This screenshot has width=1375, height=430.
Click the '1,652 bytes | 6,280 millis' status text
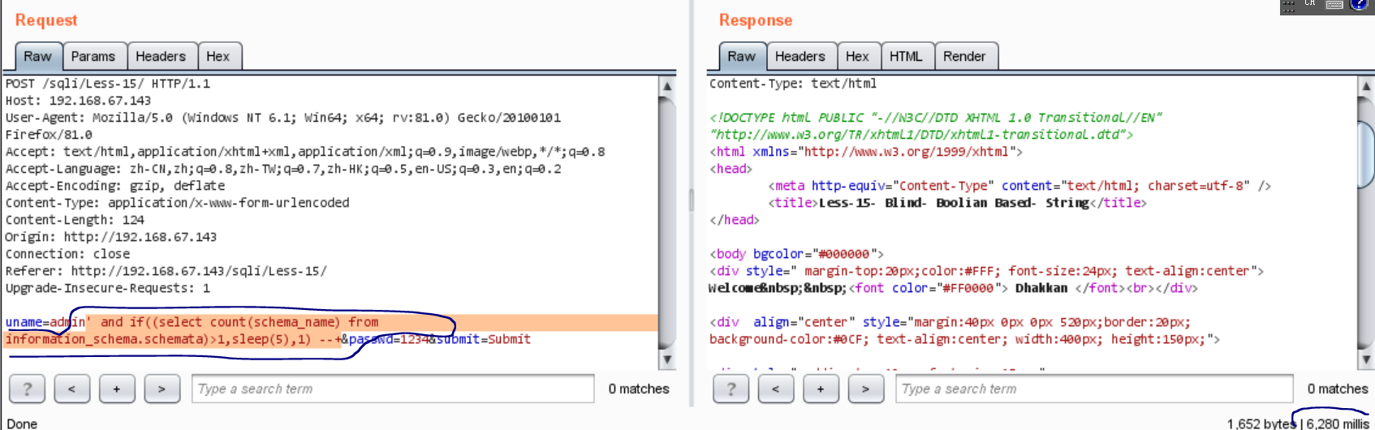point(1298,424)
